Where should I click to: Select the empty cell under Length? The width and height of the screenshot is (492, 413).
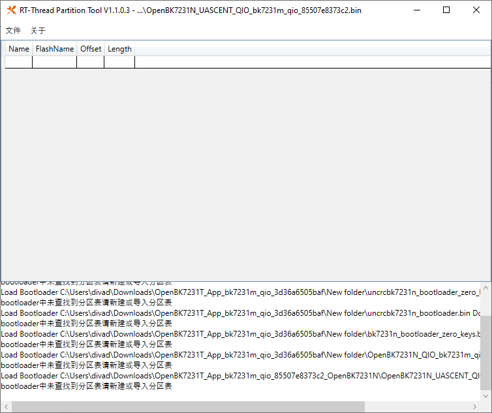coord(119,62)
